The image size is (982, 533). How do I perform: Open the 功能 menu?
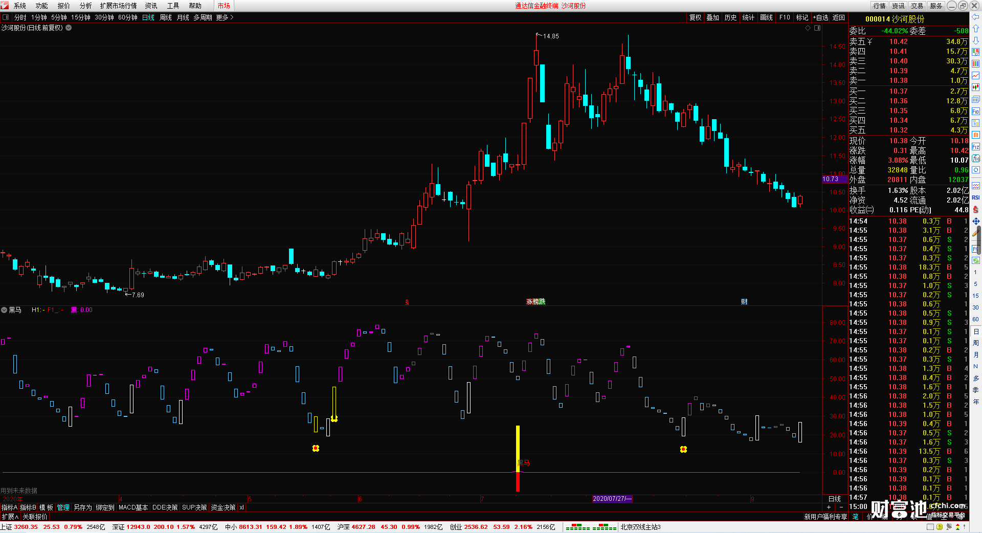click(42, 6)
